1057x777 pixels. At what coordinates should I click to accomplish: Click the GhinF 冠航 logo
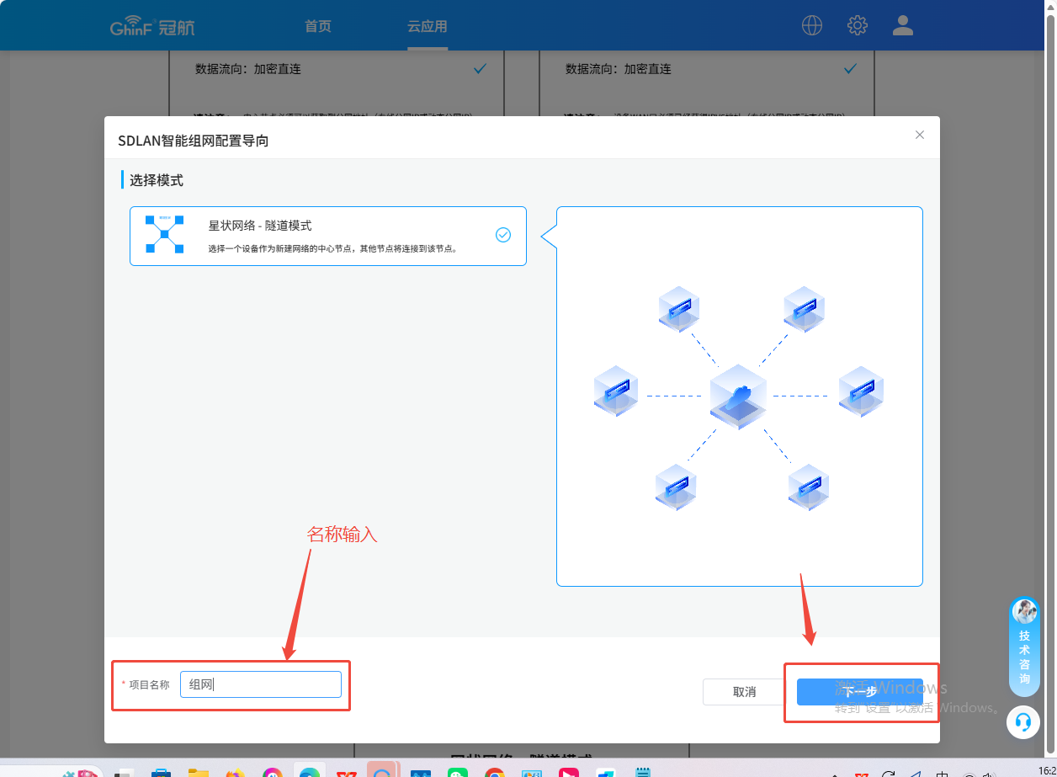coord(152,27)
